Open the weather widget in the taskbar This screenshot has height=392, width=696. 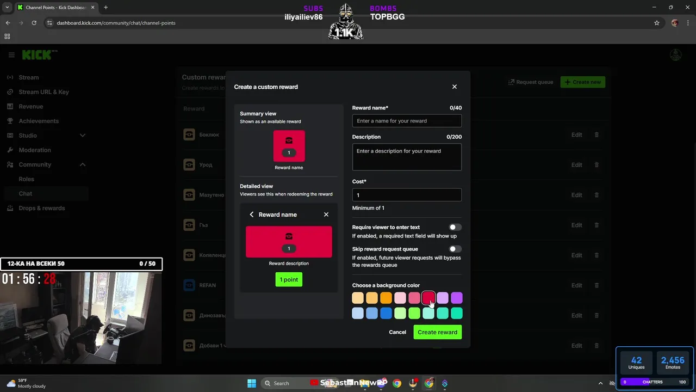(26, 383)
